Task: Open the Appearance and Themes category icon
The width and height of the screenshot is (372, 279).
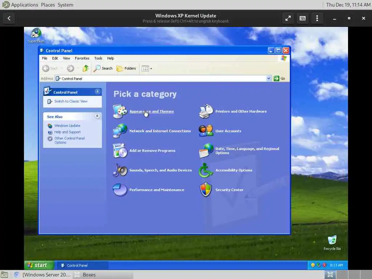Action: point(120,111)
